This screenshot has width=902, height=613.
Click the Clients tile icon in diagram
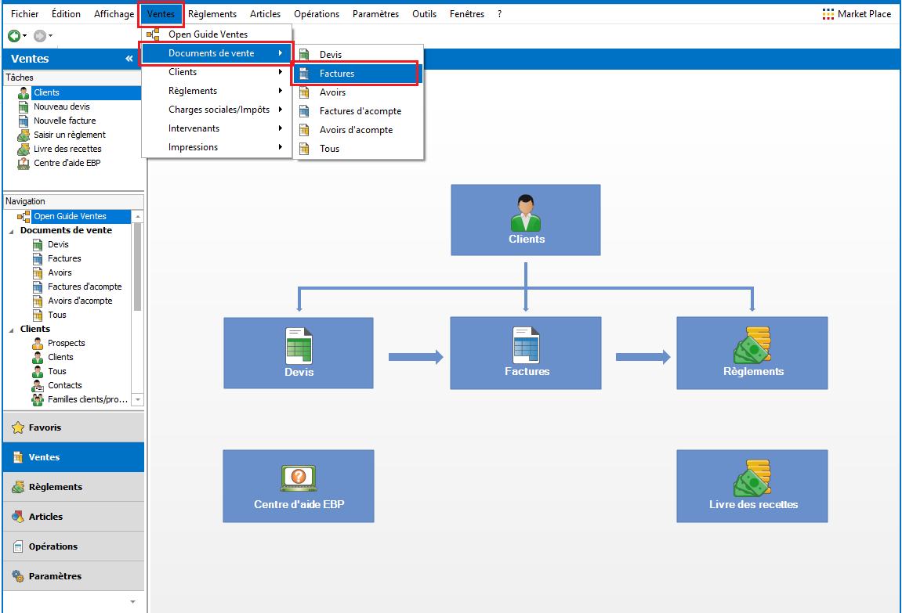pos(526,213)
